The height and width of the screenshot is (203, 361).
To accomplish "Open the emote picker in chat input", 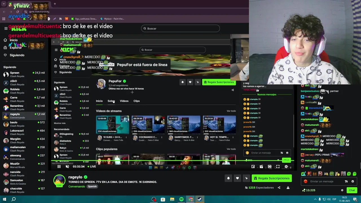I will click(353, 182).
